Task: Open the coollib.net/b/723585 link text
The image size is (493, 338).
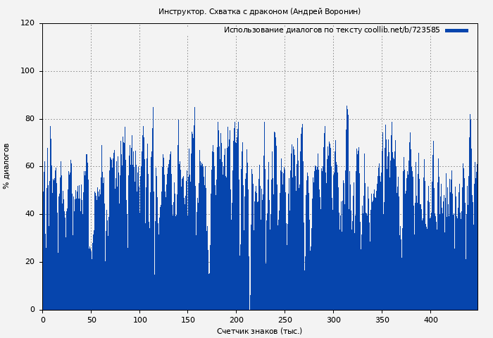Action: click(402, 30)
